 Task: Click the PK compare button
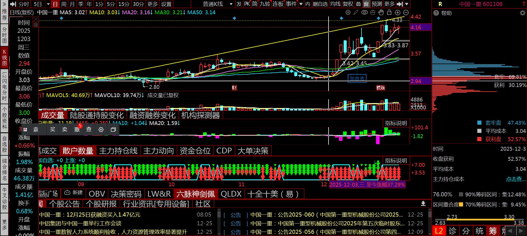(247, 4)
